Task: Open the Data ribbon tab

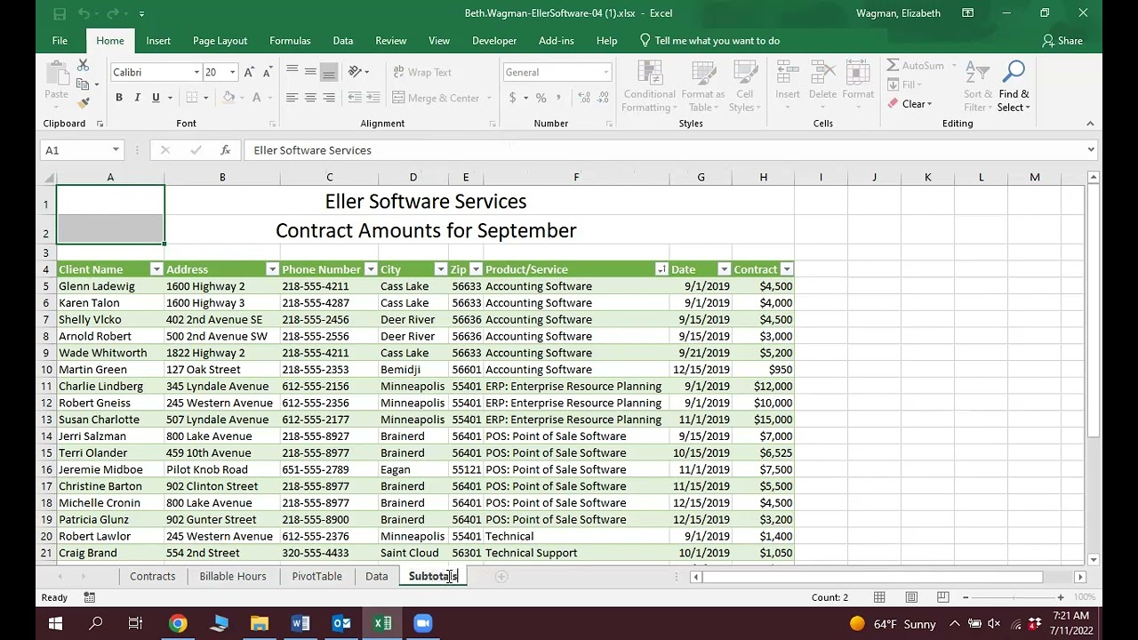Action: (x=342, y=41)
